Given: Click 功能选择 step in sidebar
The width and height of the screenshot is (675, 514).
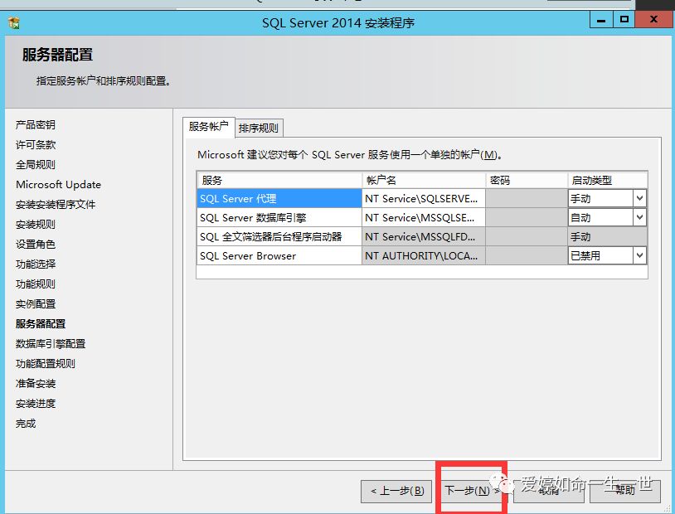Looking at the screenshot, I should (x=36, y=264).
